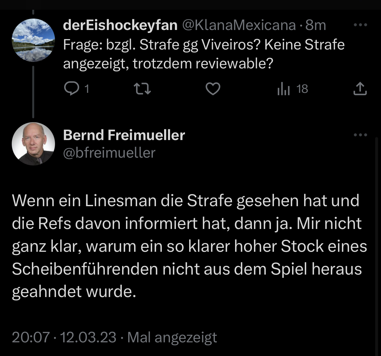Retweet derEishockeyfan's question about Viveiros
The height and width of the screenshot is (356, 381).
[143, 89]
